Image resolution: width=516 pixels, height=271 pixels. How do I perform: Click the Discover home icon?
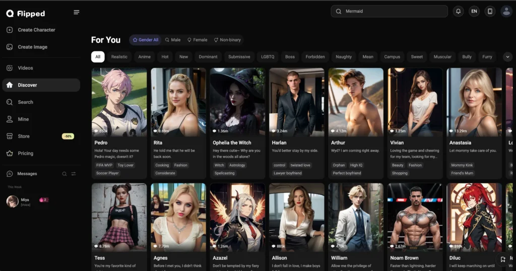click(x=10, y=85)
